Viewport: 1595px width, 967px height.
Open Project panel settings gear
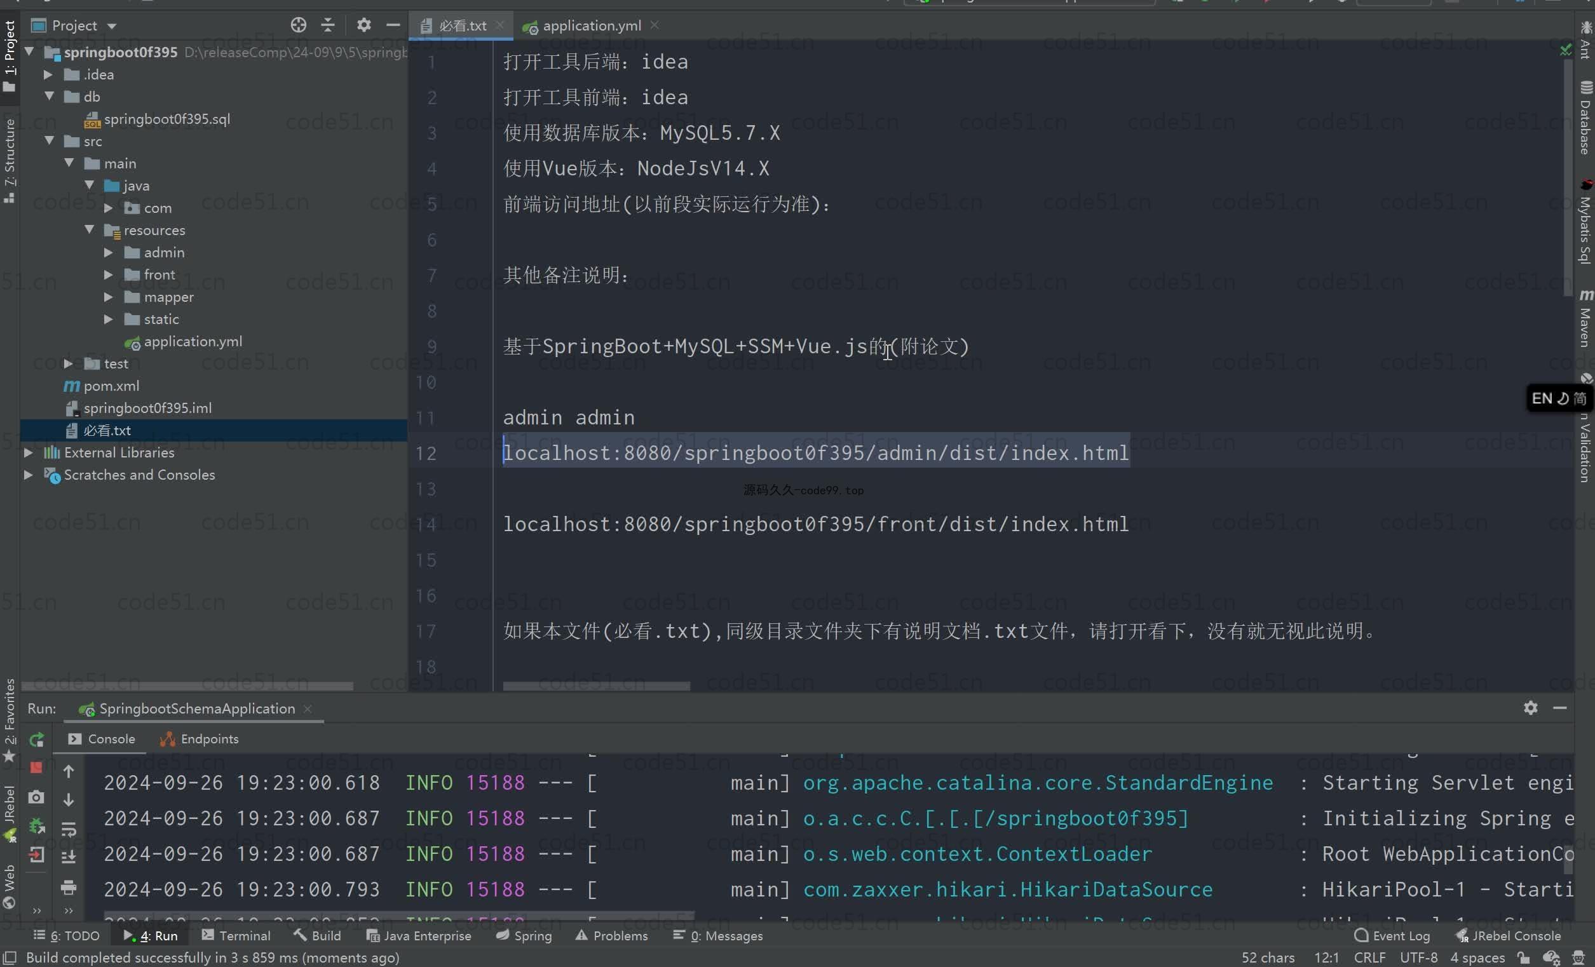coord(363,25)
